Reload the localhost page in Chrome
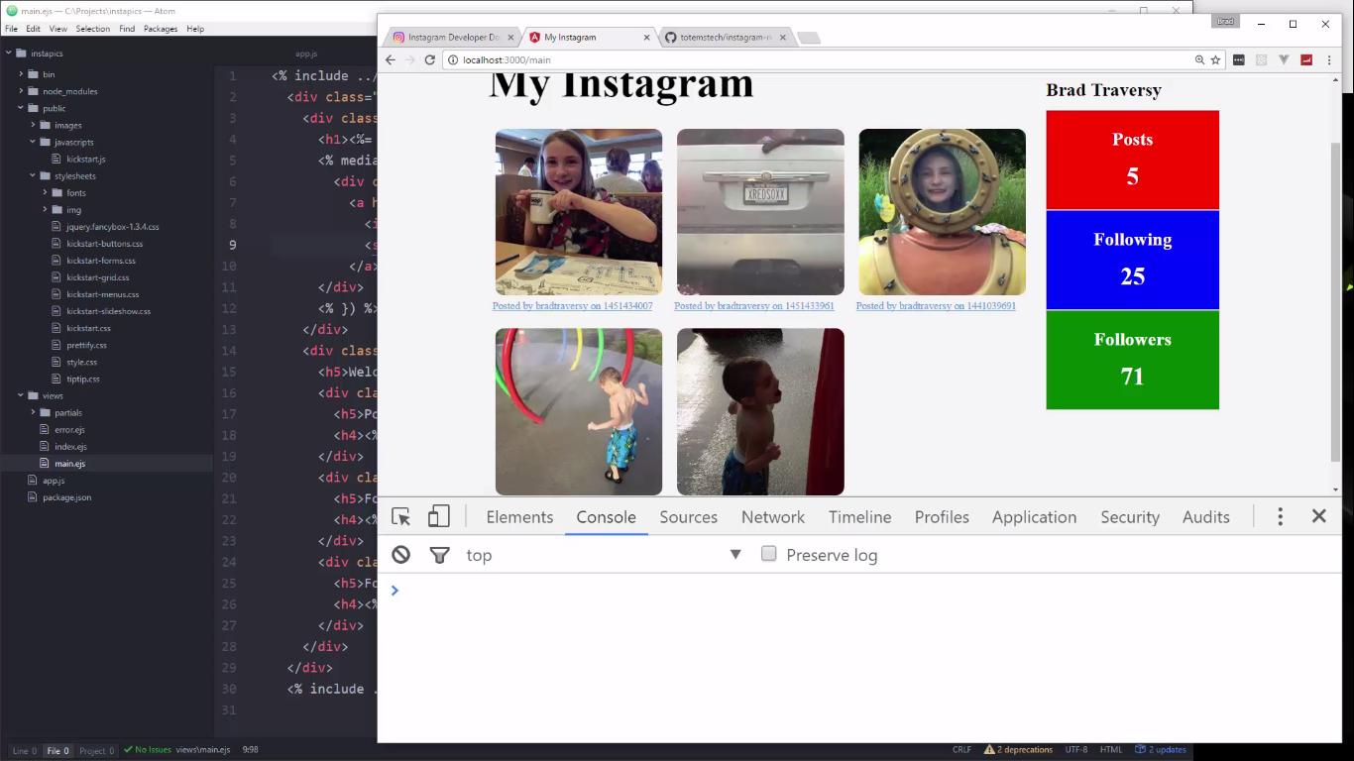1354x761 pixels. [430, 59]
